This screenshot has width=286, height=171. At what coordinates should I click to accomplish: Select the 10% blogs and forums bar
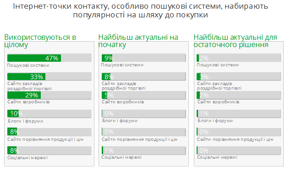(49, 113)
